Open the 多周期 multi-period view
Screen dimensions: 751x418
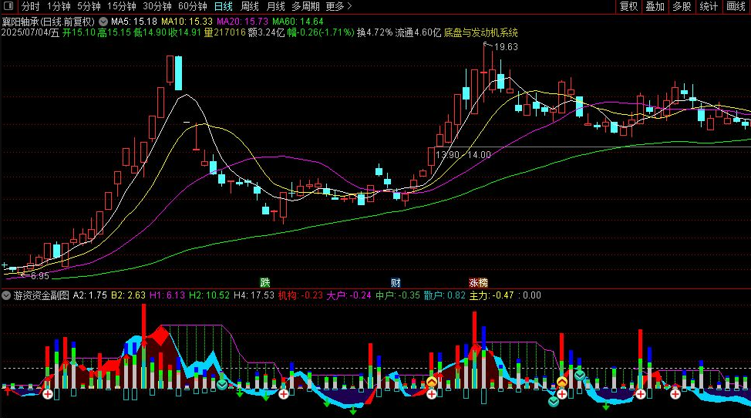pos(305,6)
